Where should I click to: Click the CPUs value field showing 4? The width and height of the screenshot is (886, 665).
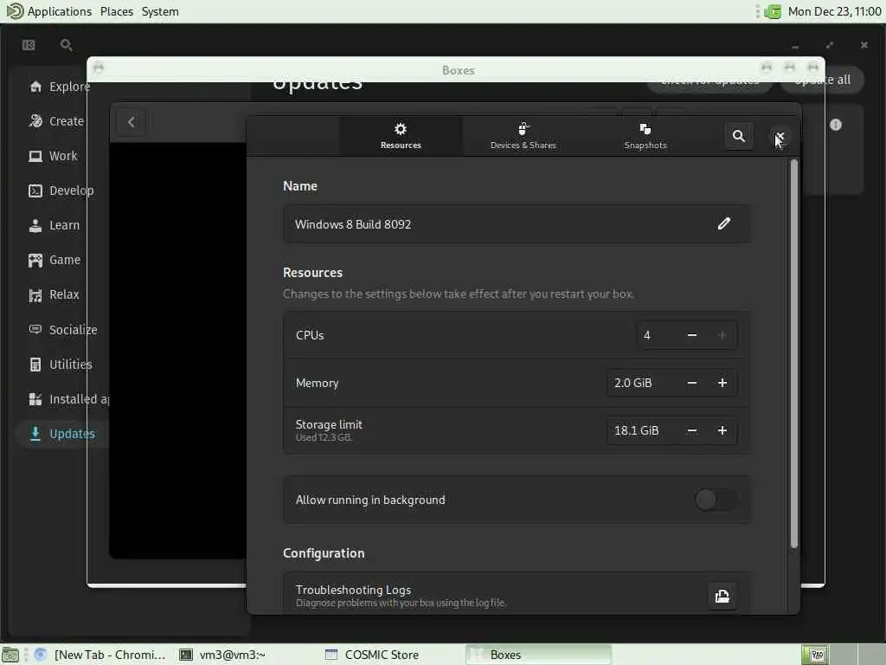pyautogui.click(x=657, y=335)
